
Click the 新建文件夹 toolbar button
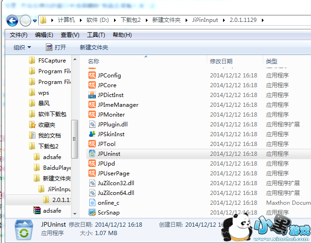pyautogui.click(x=94, y=47)
